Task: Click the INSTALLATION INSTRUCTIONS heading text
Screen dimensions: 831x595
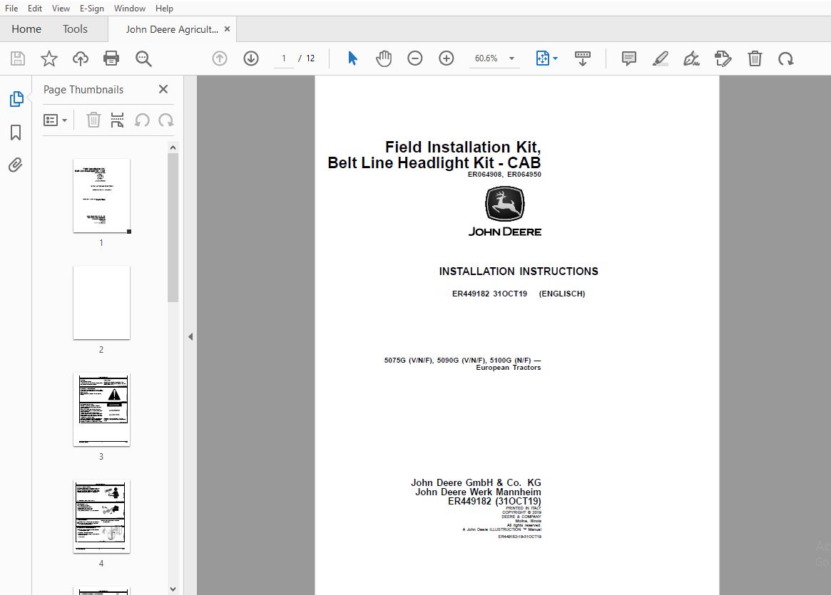Action: pos(519,271)
